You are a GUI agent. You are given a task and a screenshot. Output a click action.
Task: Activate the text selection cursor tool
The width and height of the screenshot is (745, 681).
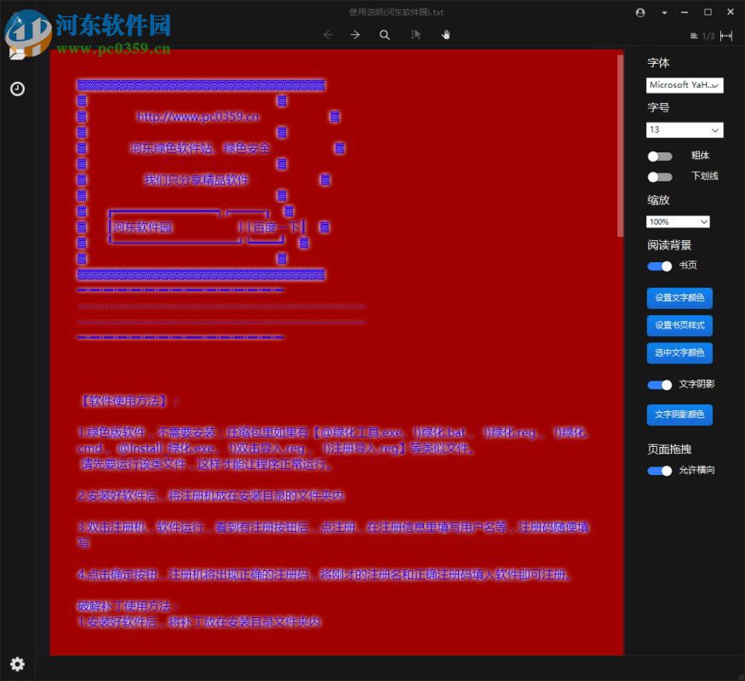click(x=415, y=34)
